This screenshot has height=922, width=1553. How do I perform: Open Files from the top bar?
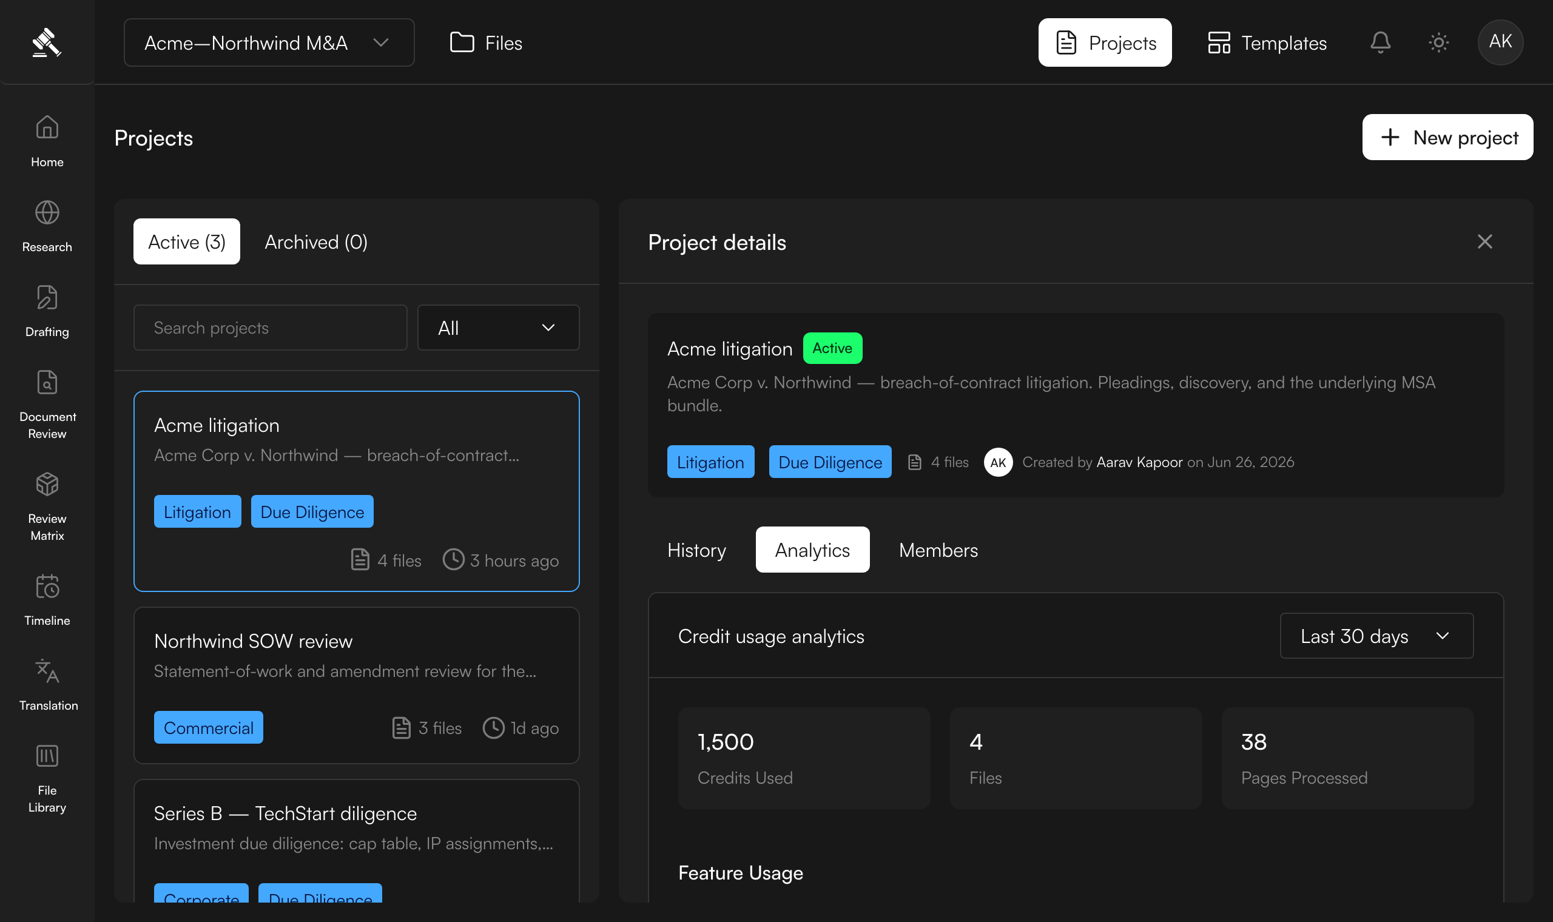pos(486,42)
